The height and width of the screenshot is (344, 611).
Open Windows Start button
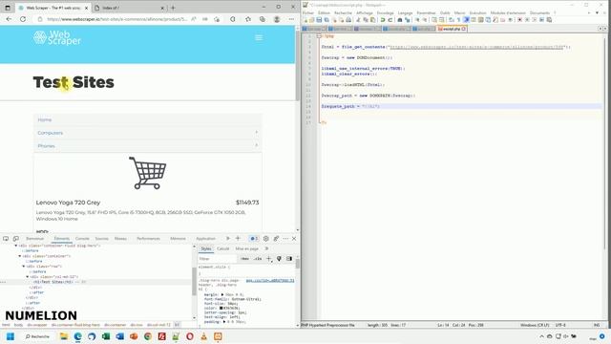11,336
